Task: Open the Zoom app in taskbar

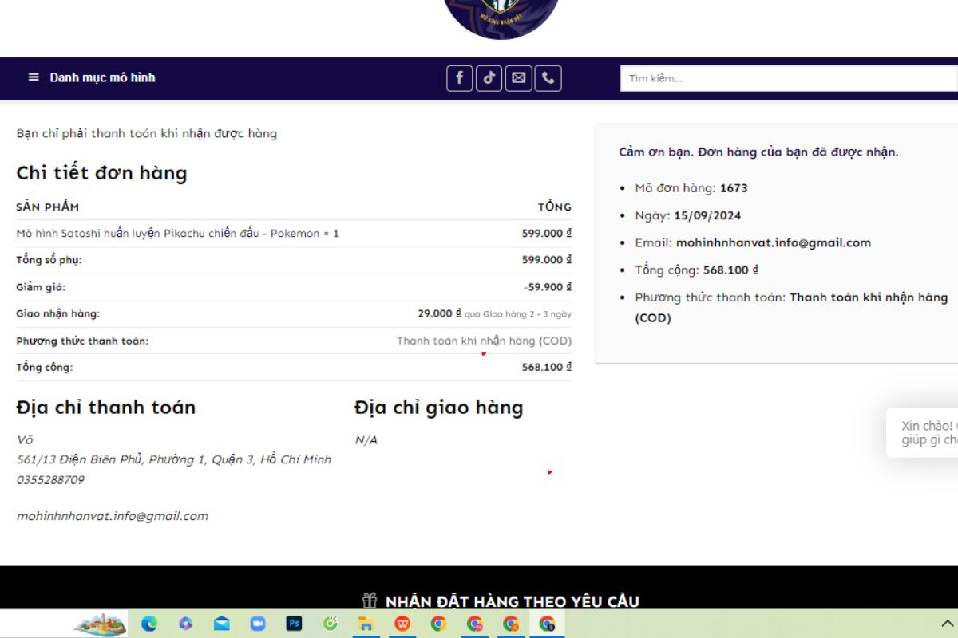Action: click(257, 624)
